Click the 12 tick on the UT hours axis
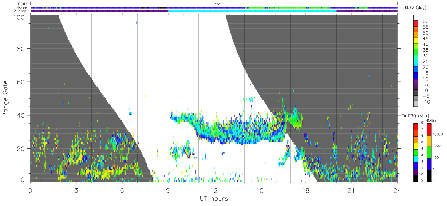447x206 pixels. (214, 190)
